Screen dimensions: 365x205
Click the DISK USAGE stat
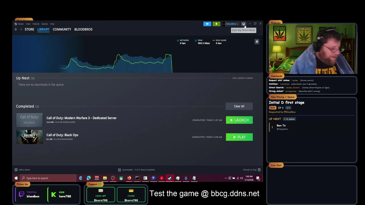pos(219,42)
